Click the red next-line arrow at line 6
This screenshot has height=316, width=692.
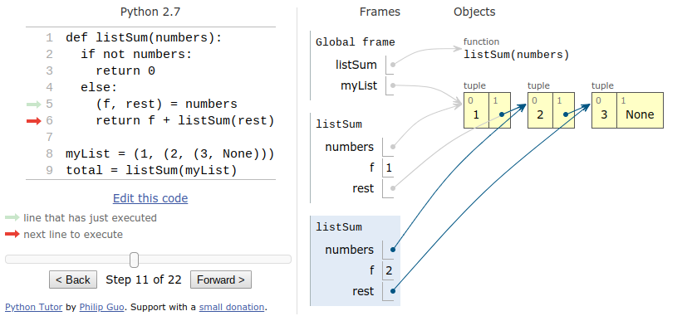coord(33,121)
